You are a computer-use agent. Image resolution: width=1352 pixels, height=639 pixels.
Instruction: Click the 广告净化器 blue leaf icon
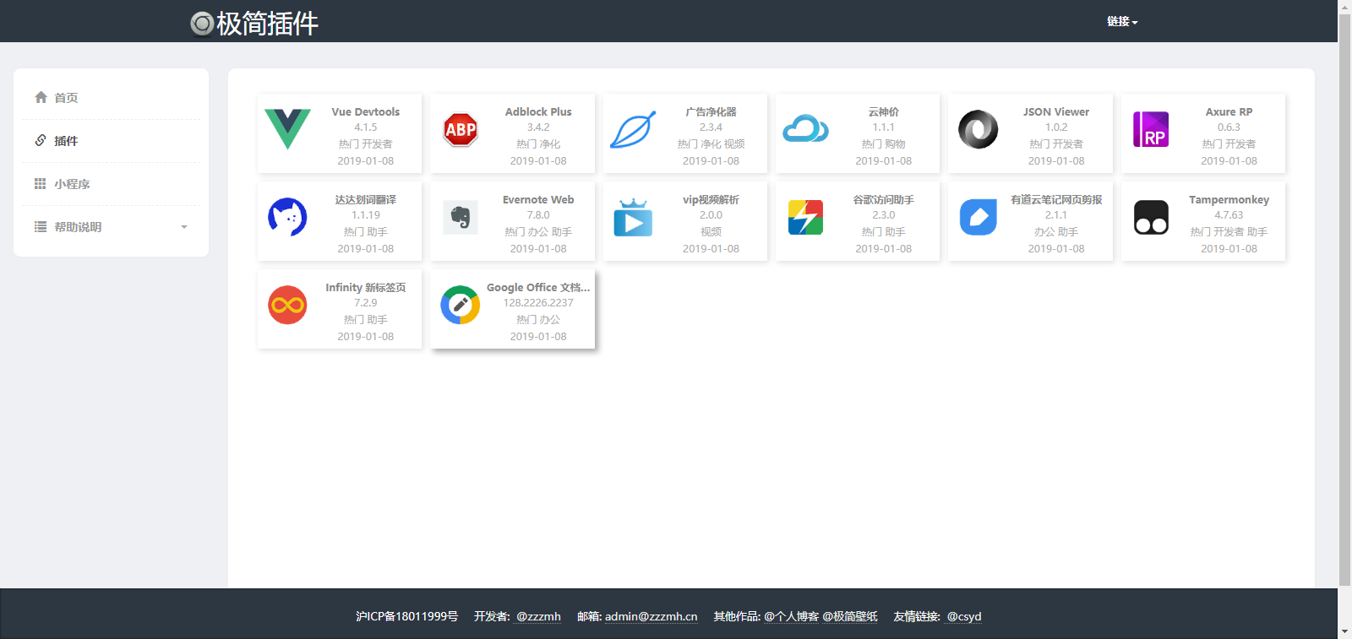tap(633, 130)
